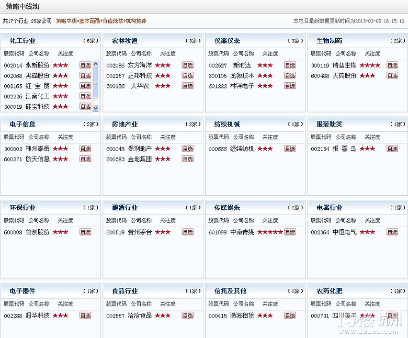Add 黑猫股份 002068 to 自选
408x338 pixels.
click(x=85, y=75)
